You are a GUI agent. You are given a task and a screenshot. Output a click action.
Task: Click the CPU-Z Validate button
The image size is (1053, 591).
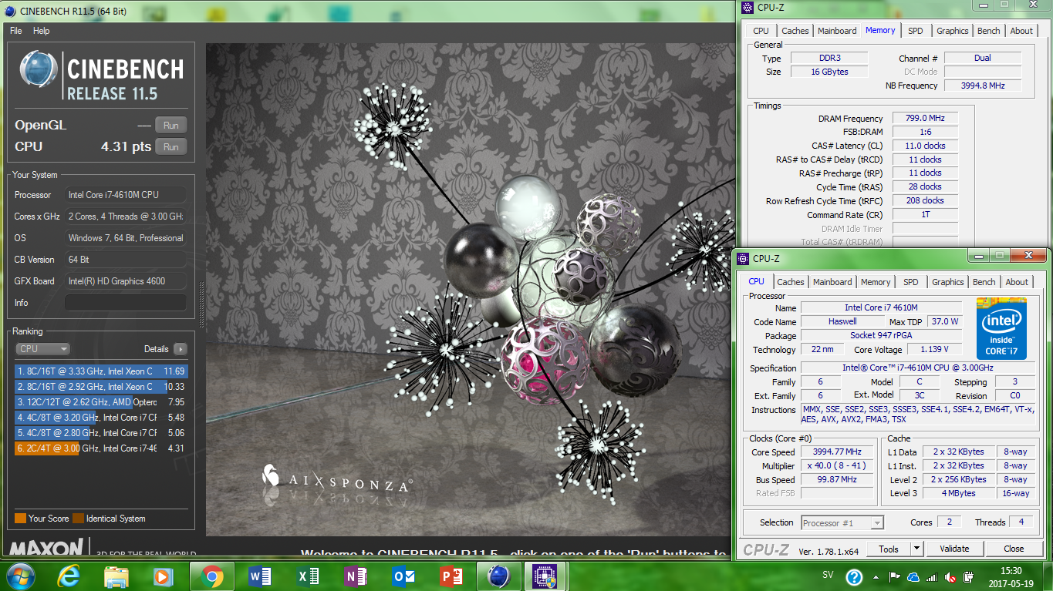point(954,549)
